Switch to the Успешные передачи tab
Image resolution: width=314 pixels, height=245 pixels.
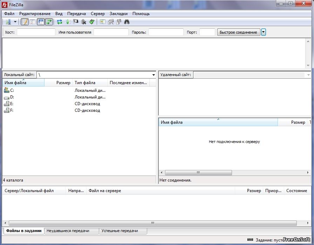coord(123,231)
